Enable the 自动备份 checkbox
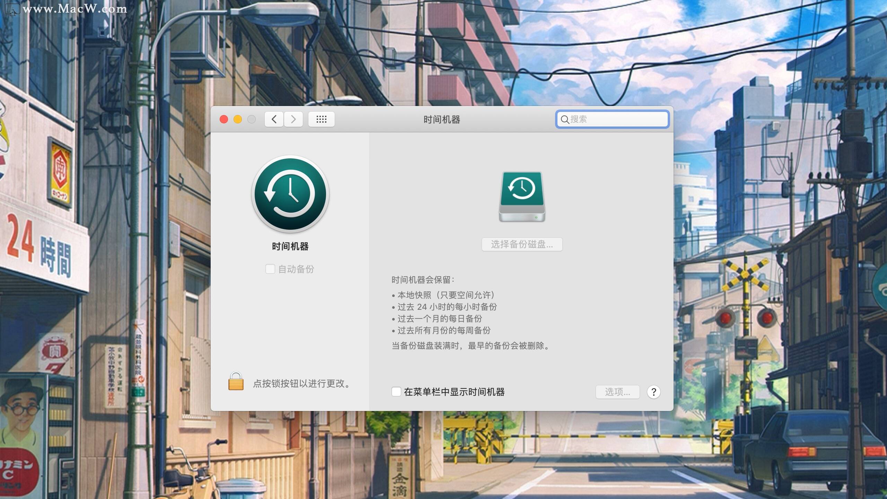The image size is (887, 499). (x=270, y=269)
